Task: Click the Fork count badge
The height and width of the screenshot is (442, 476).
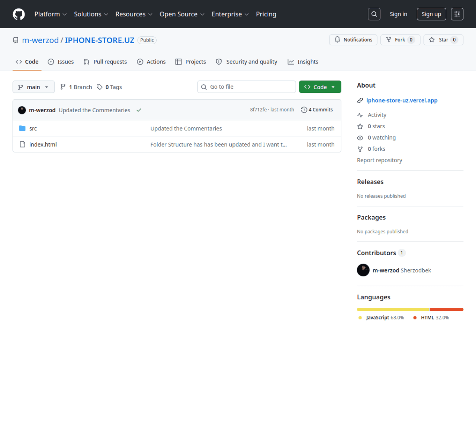Action: [411, 40]
